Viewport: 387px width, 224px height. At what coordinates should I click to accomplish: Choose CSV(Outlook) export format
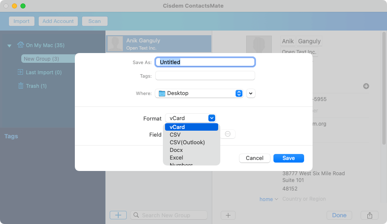191,142
